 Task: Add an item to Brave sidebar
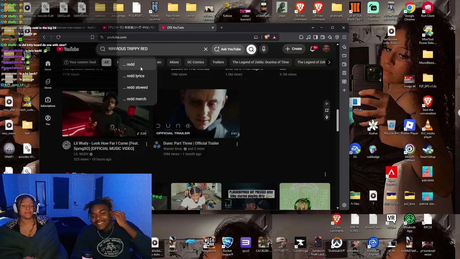tap(344, 90)
